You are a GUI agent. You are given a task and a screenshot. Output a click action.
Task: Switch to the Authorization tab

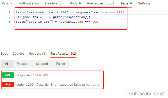pos(29,3)
